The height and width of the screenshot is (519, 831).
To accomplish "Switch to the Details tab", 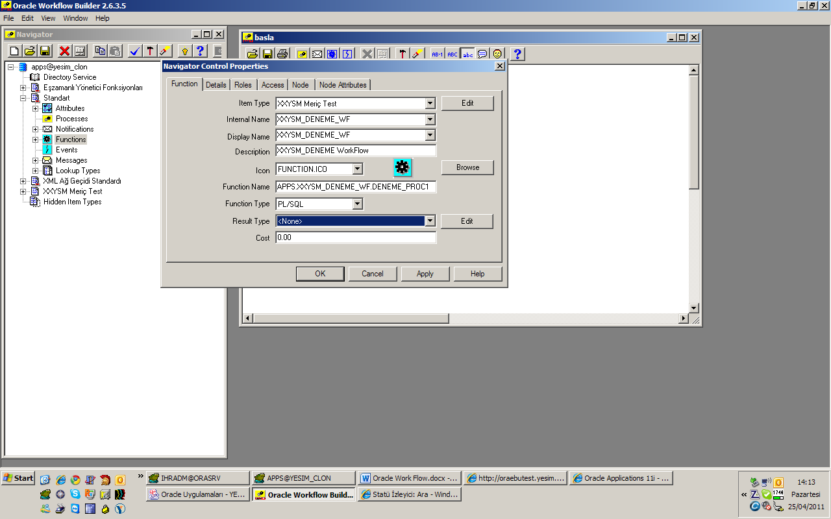I will point(216,85).
